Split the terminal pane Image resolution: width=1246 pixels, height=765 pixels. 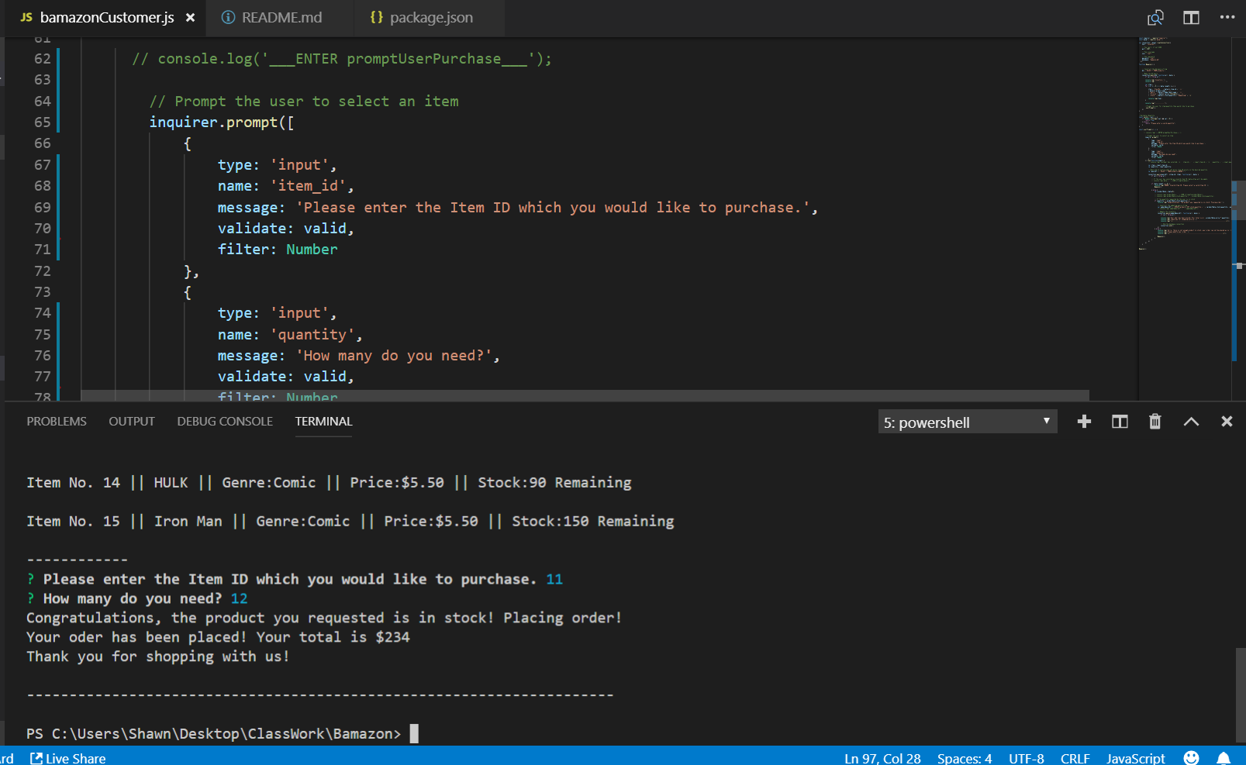click(1120, 421)
